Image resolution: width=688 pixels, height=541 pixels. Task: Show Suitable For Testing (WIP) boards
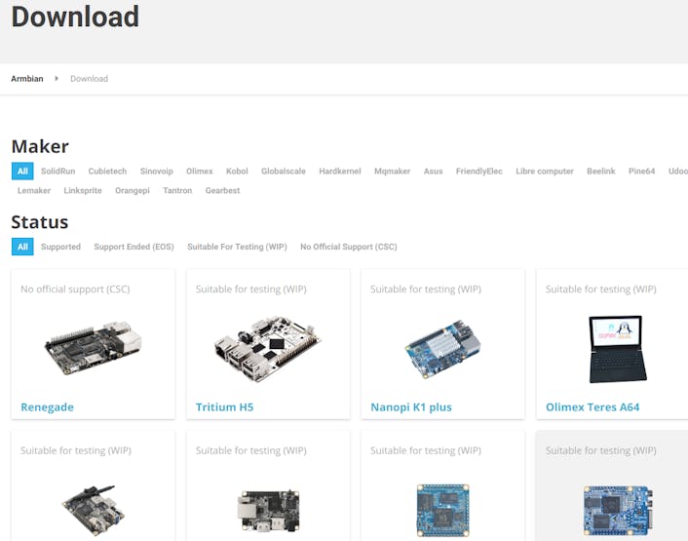(237, 247)
